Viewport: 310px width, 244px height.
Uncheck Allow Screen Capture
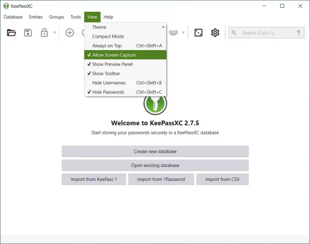pos(126,55)
